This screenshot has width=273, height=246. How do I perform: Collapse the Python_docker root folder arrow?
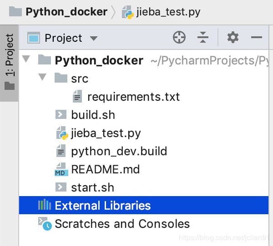point(26,60)
